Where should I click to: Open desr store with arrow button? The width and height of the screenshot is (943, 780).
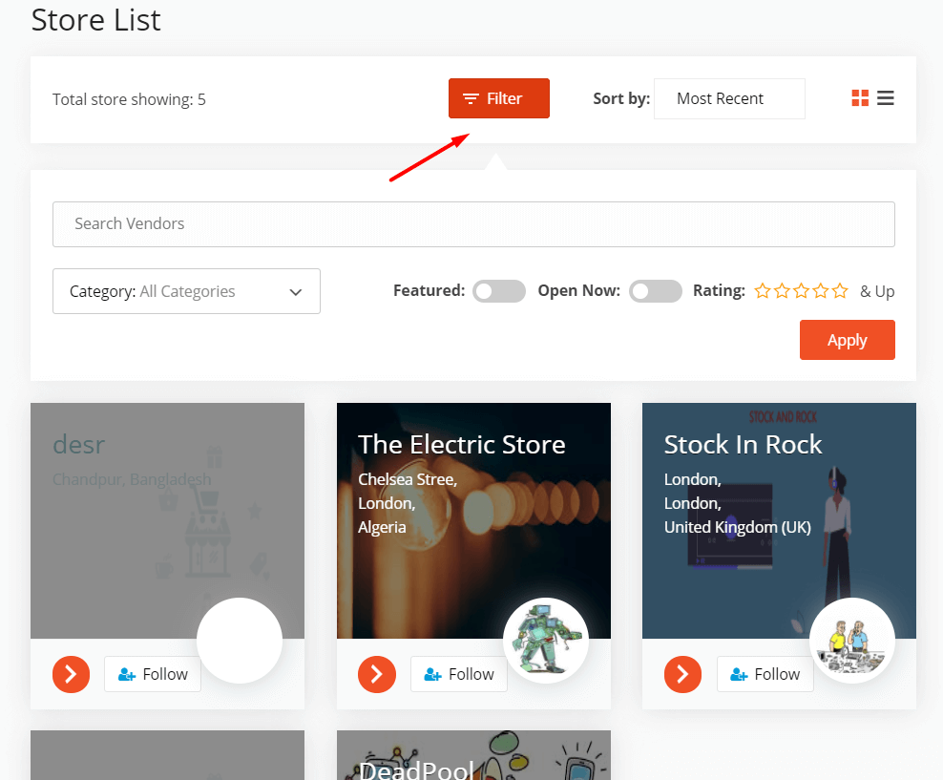point(71,674)
